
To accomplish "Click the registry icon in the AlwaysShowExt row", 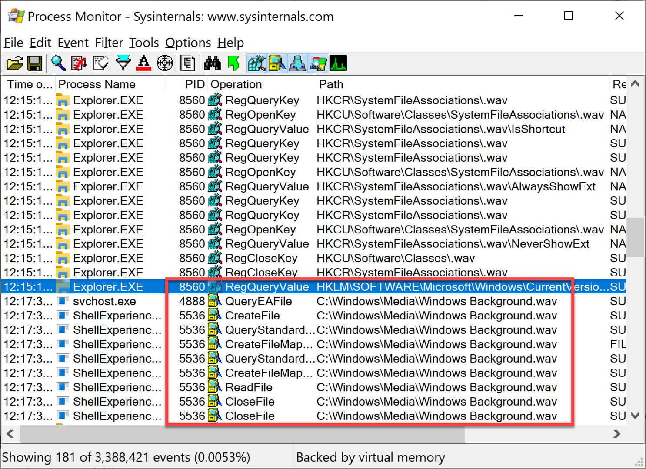I will [215, 186].
